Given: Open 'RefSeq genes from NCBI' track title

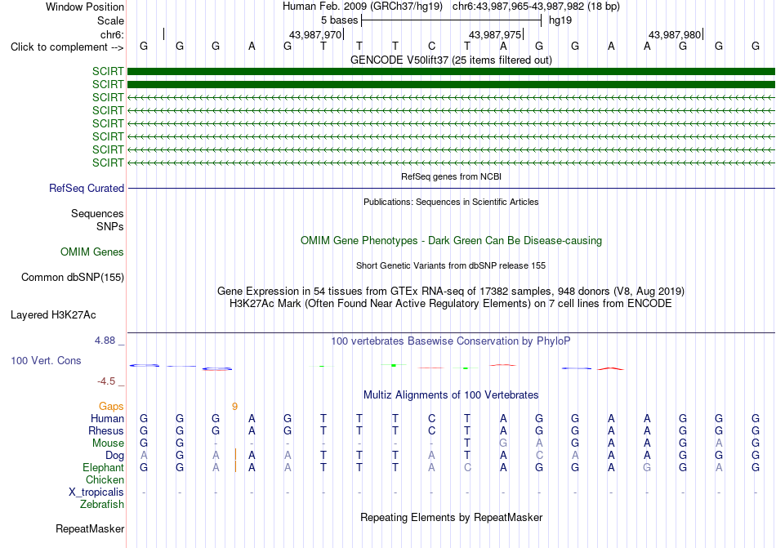Looking at the screenshot, I should pyautogui.click(x=451, y=176).
